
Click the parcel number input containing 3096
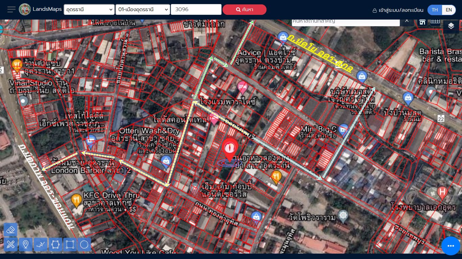196,9
